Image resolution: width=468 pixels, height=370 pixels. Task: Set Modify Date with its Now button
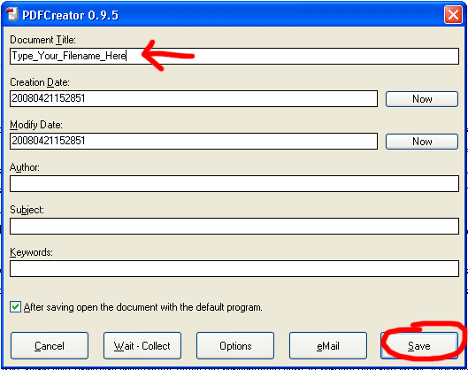click(x=422, y=142)
